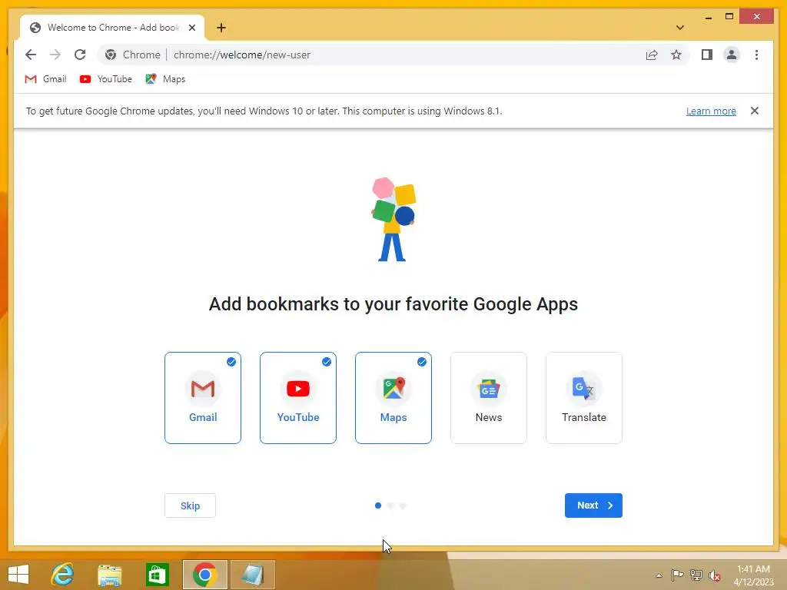The height and width of the screenshot is (590, 787).
Task: Select the Translate bookmark card
Action: click(x=584, y=398)
